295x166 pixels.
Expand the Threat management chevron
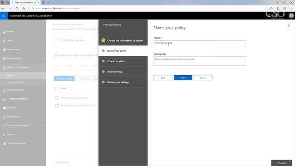point(43,99)
